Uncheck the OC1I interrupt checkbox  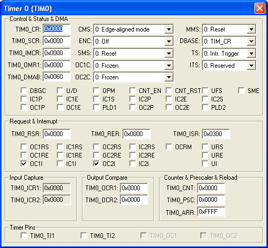pyautogui.click(x=24, y=164)
